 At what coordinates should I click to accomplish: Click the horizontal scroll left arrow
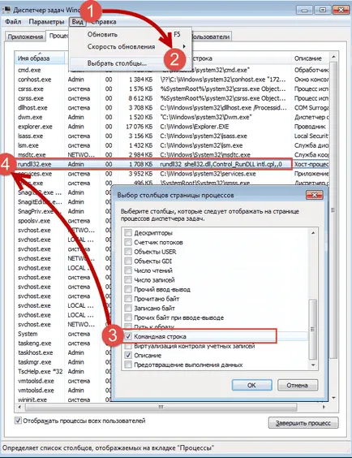[x=19, y=407]
